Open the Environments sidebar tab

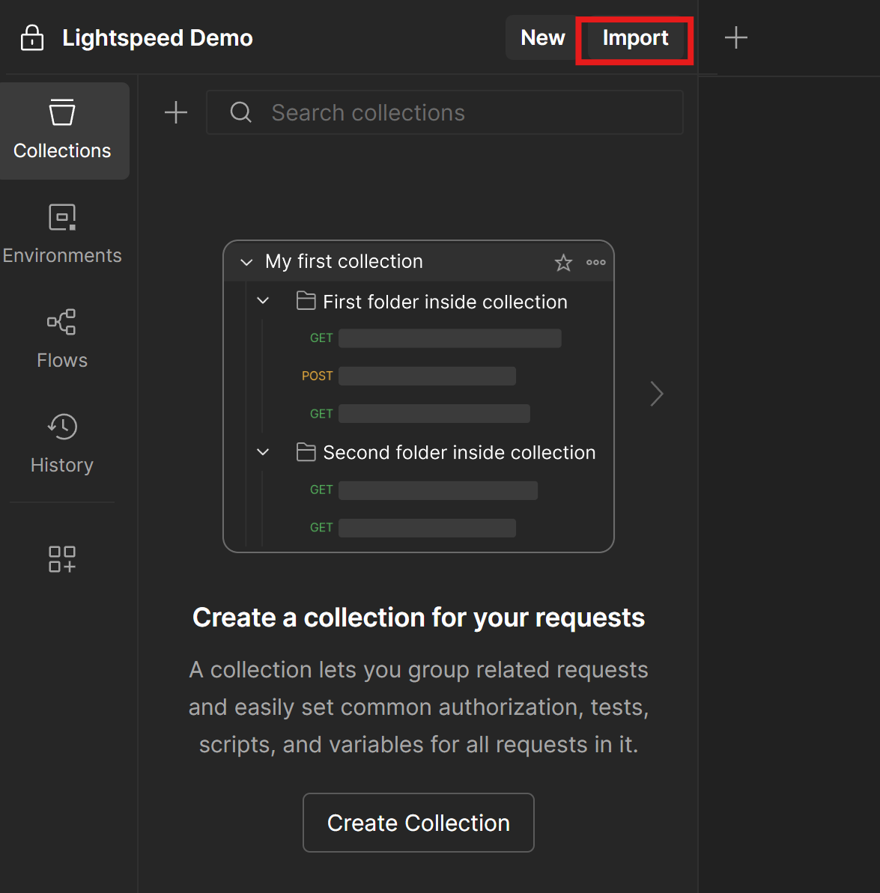62,234
